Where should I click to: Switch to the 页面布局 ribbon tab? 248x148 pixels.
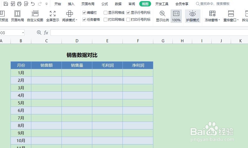pyautogui.click(x=88, y=4)
